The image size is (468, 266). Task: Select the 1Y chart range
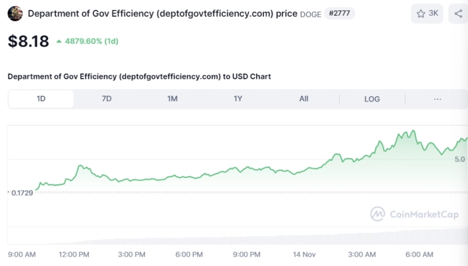(238, 99)
